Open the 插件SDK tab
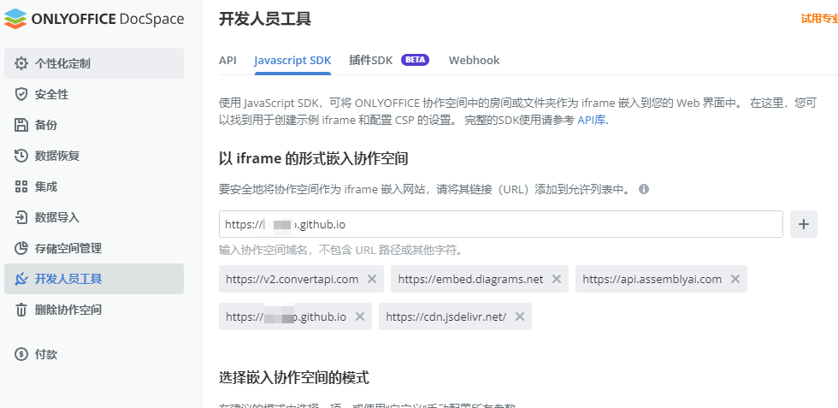Image resolution: width=838 pixels, height=408 pixels. 371,60
